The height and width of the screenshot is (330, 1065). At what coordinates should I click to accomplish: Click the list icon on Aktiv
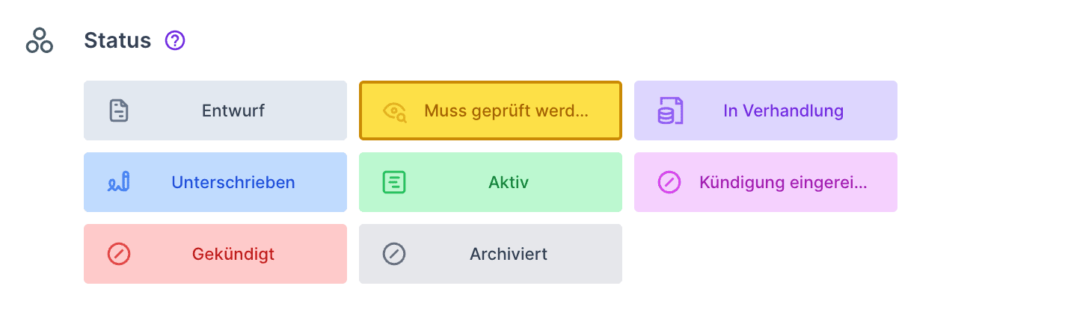click(x=394, y=182)
